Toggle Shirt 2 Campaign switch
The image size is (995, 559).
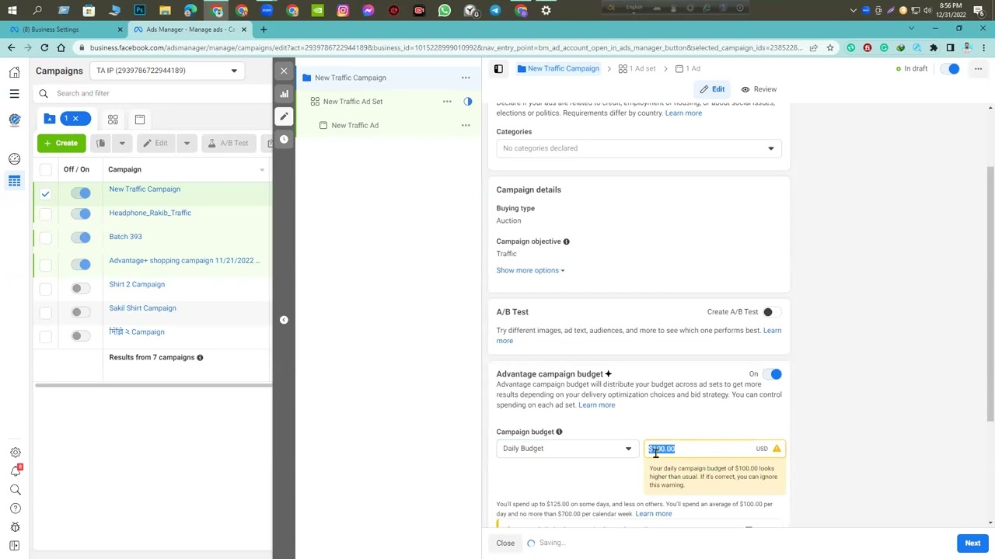81,289
